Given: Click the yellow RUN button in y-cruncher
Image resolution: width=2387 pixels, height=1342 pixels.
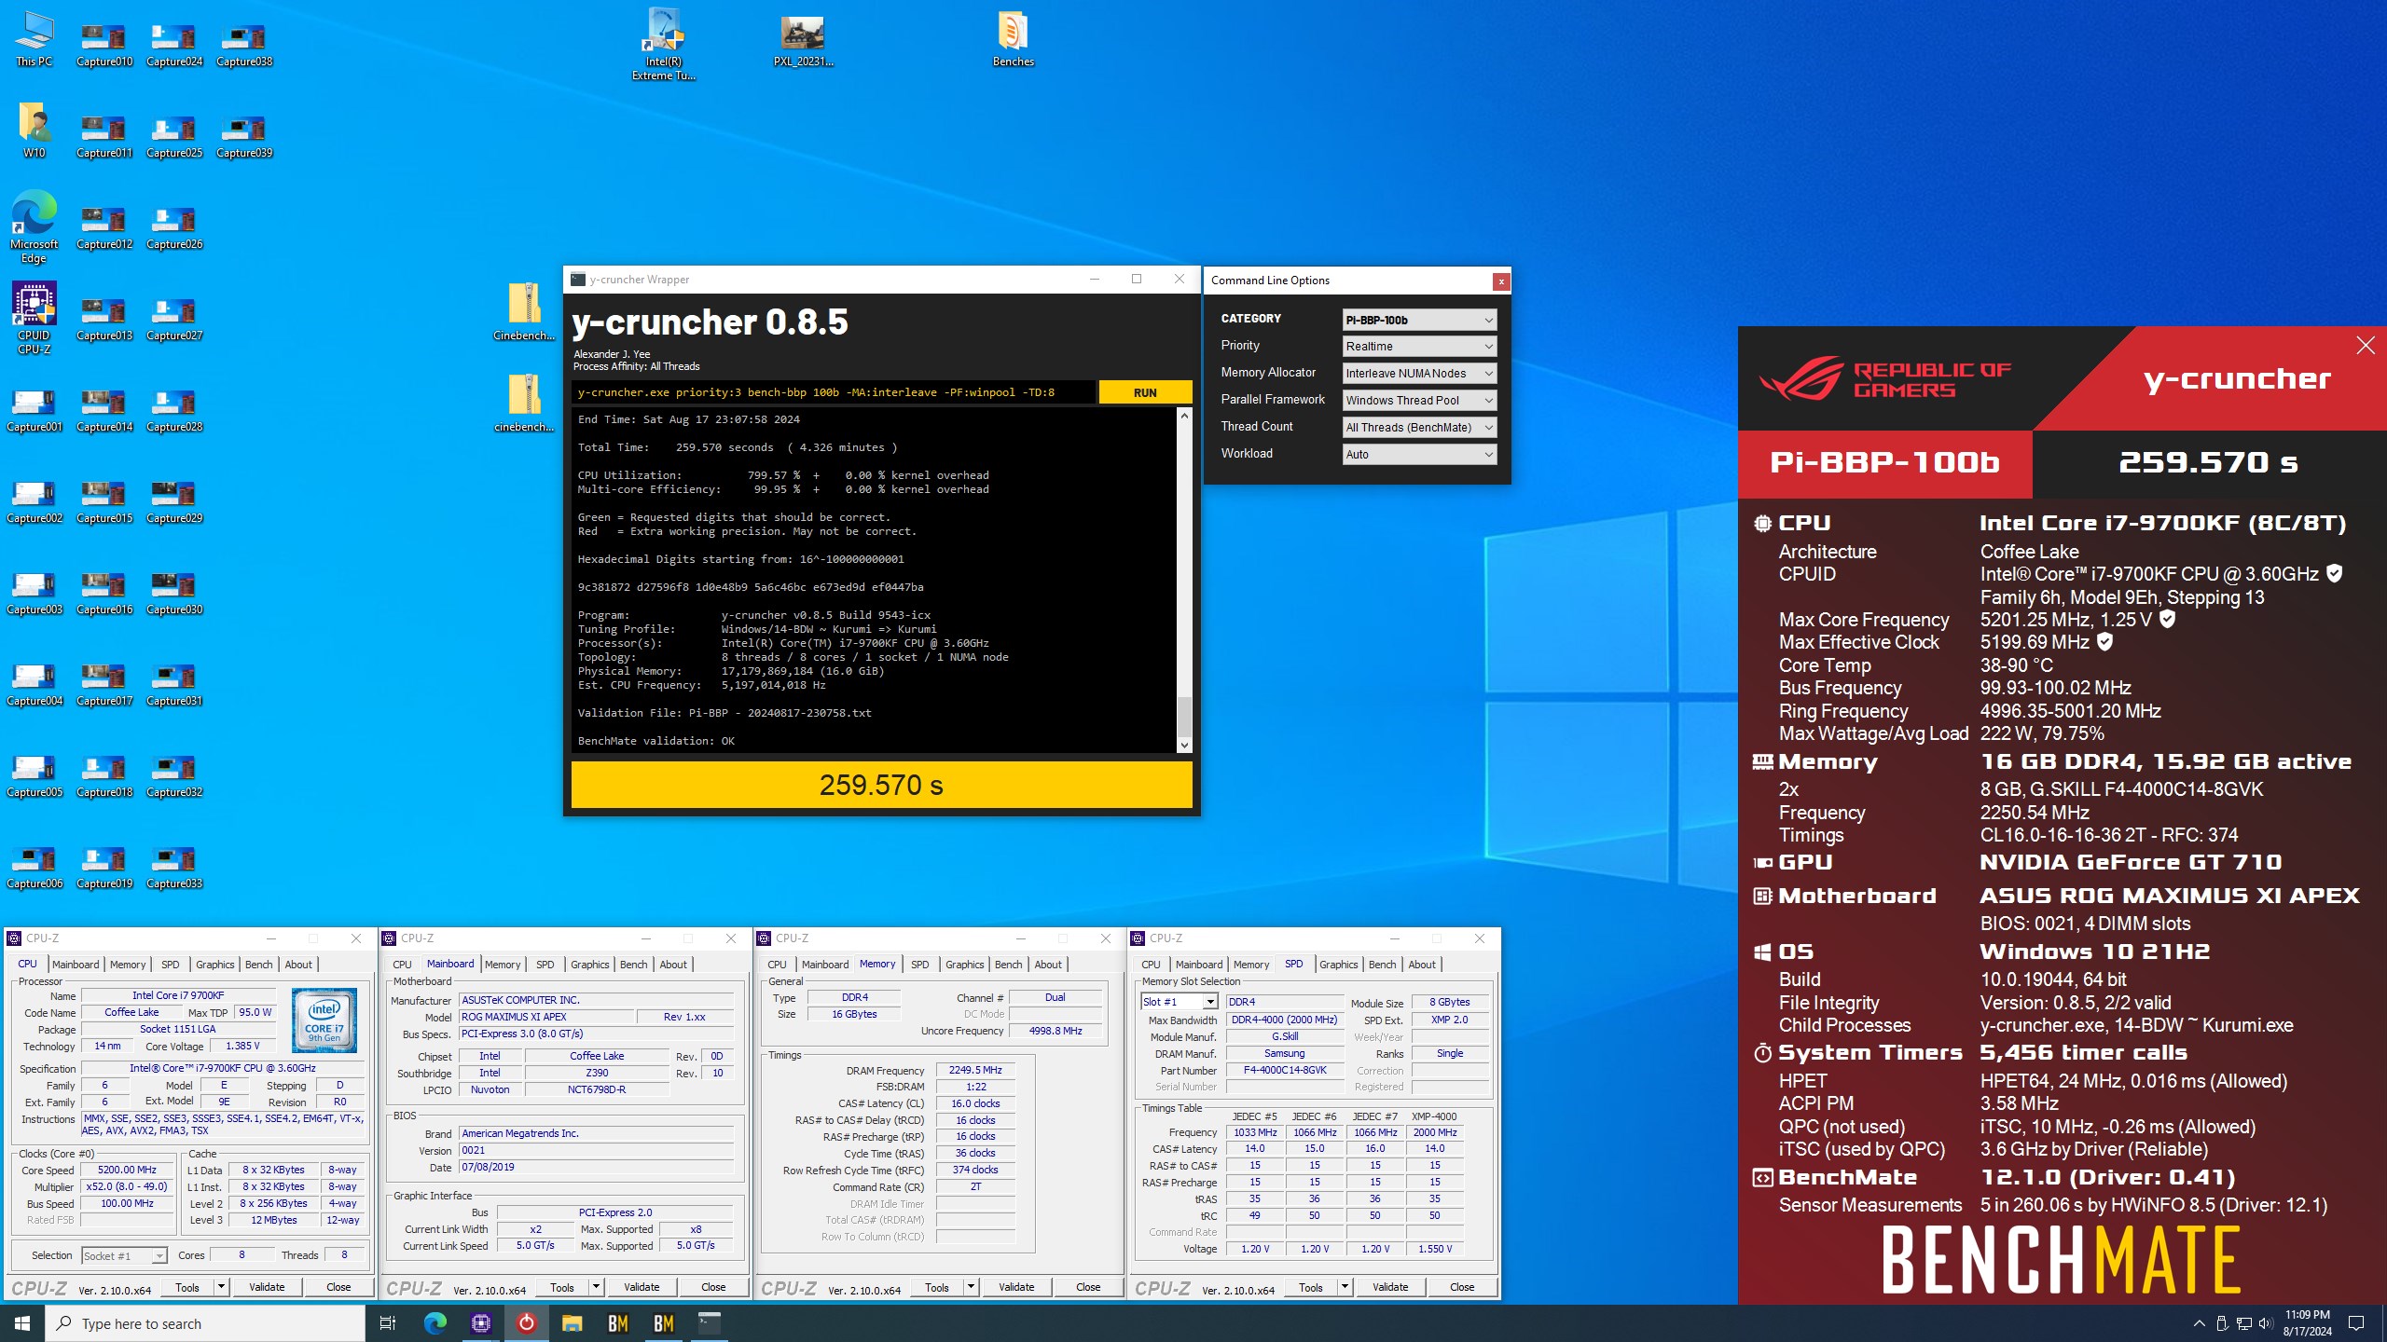Looking at the screenshot, I should (1145, 392).
